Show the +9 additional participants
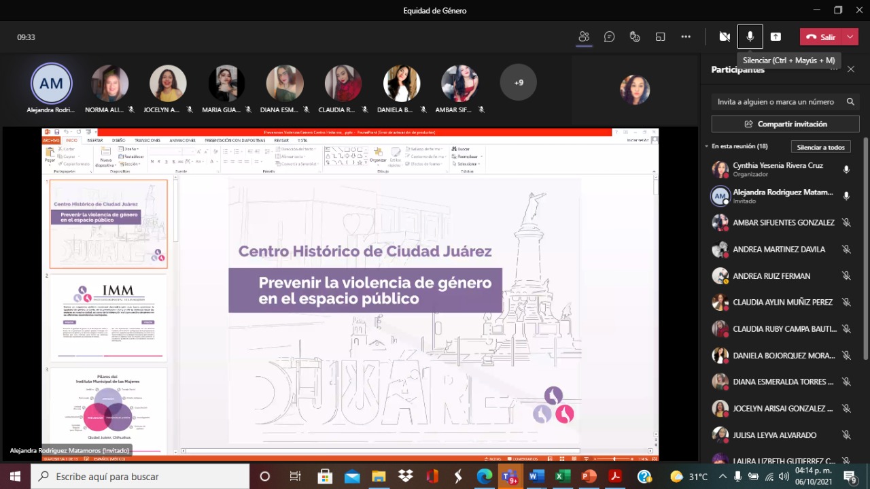Image resolution: width=870 pixels, height=489 pixels. [518, 82]
